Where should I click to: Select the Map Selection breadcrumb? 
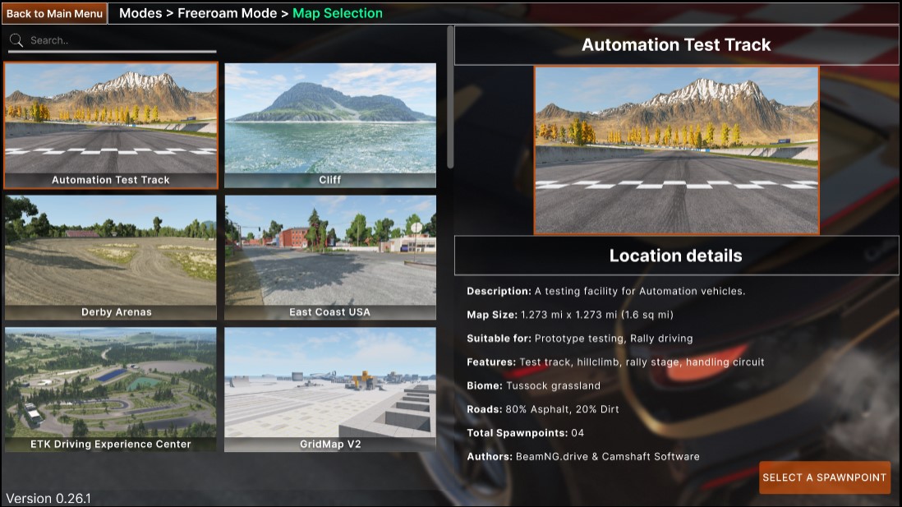338,13
